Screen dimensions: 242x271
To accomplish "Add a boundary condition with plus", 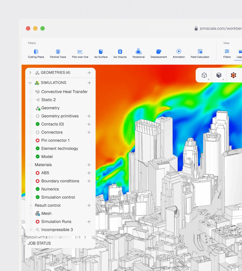I will (x=89, y=181).
